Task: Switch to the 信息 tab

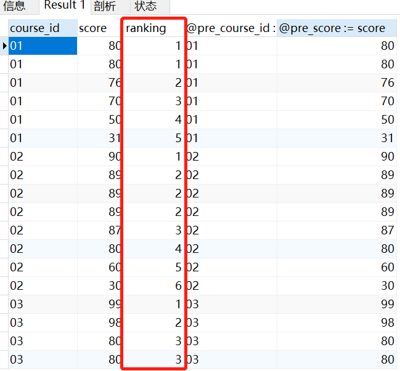Action: click(x=18, y=6)
